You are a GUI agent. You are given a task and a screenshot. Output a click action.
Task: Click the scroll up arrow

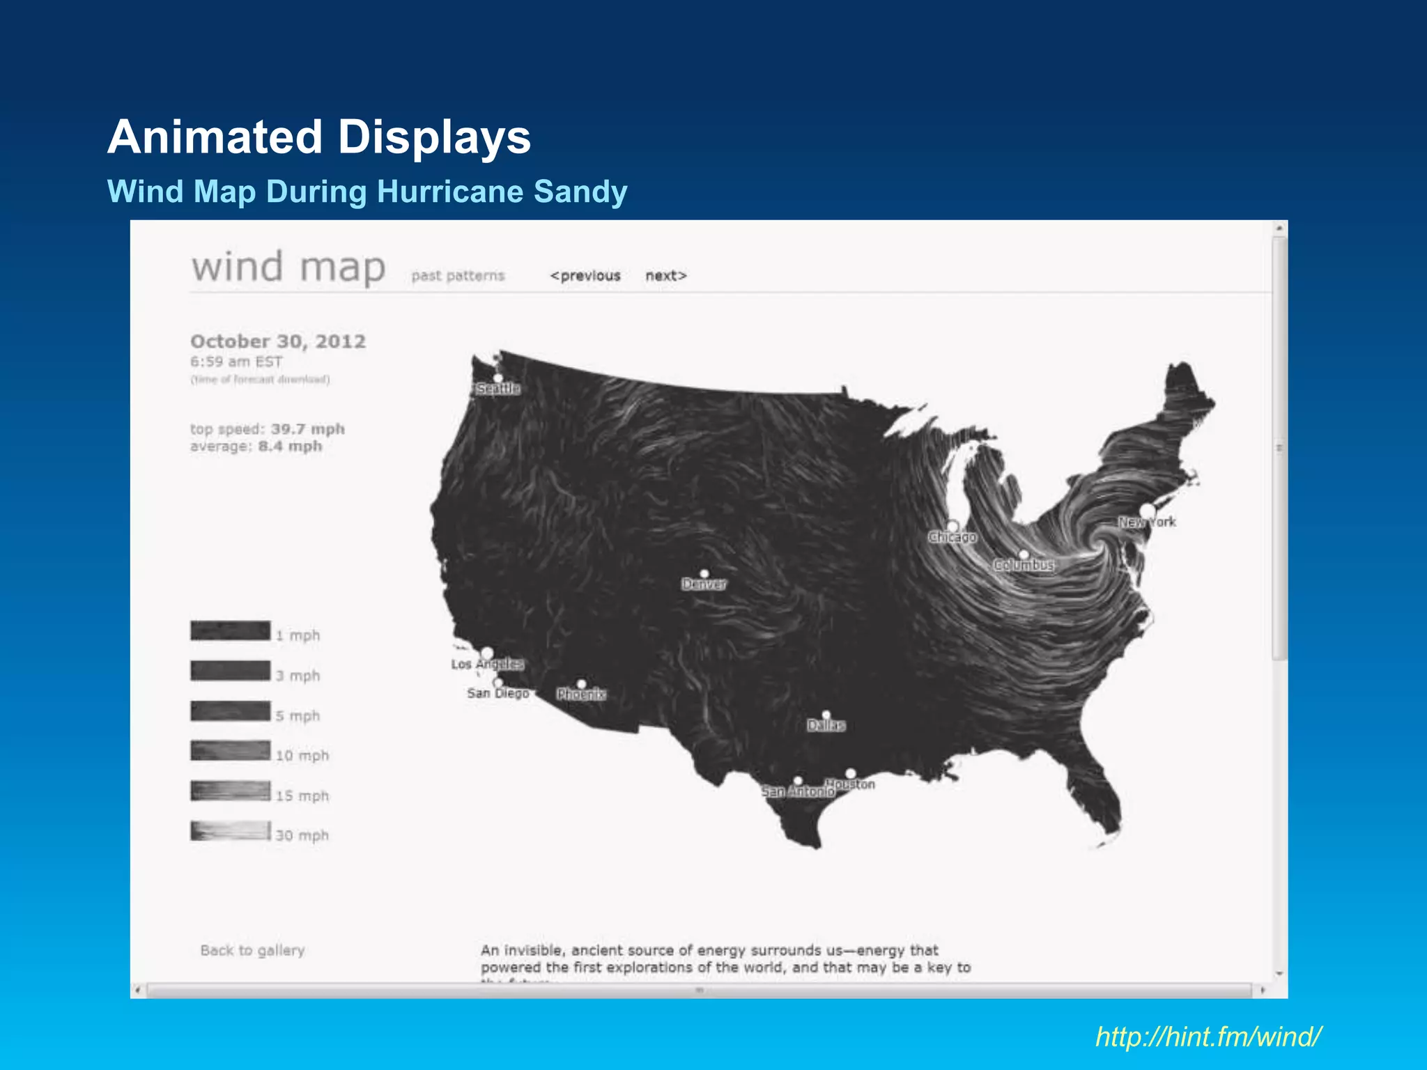[1279, 228]
